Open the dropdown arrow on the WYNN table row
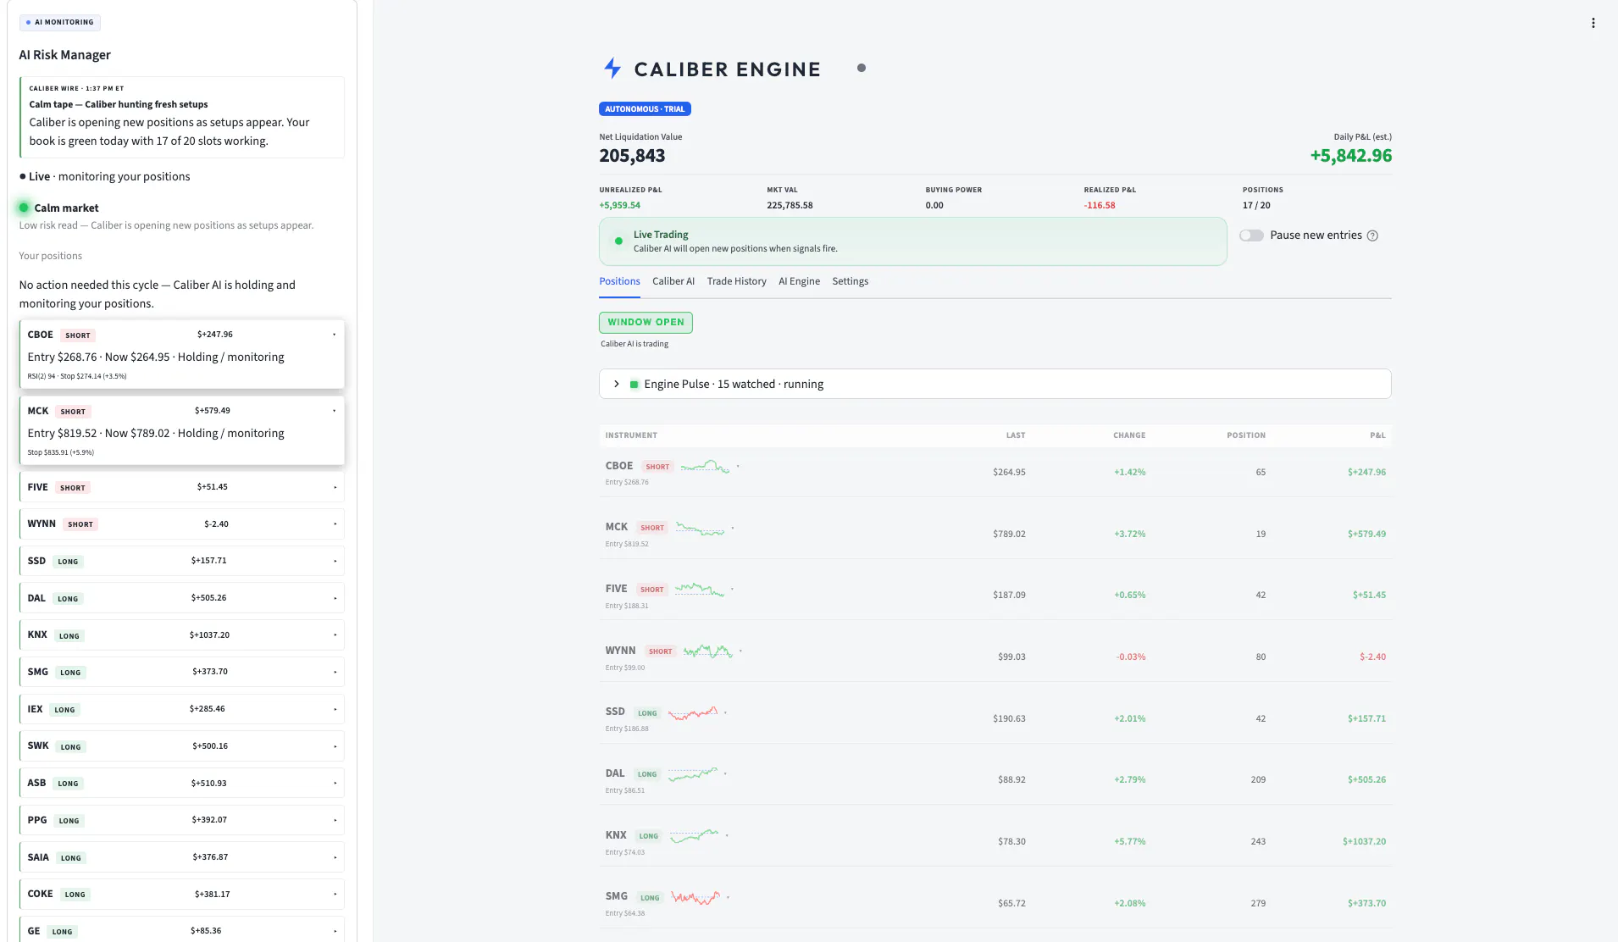This screenshot has width=1618, height=942. point(740,651)
